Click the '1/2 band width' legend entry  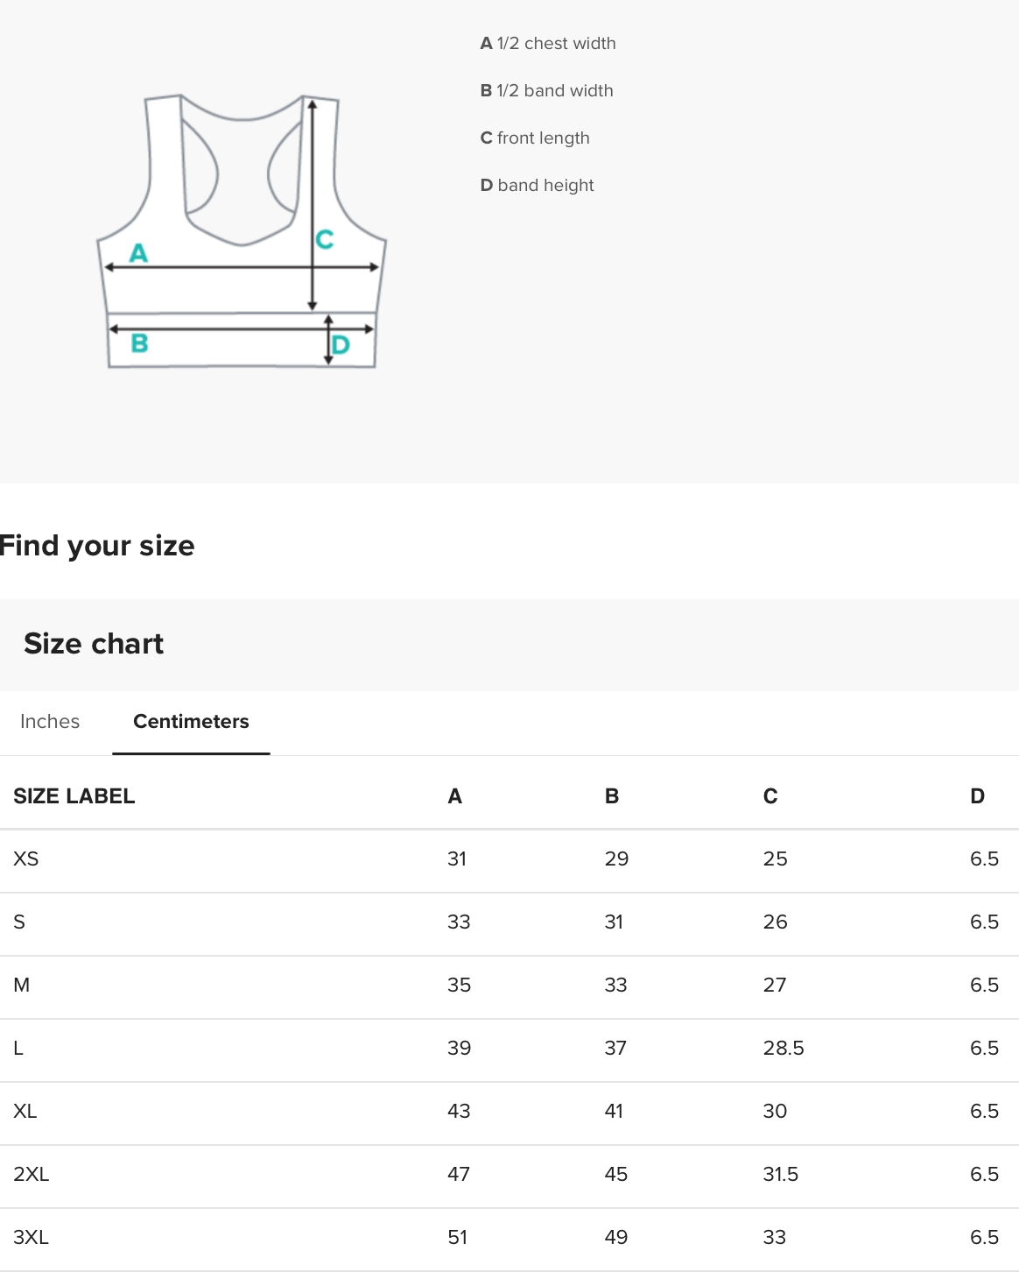[547, 91]
